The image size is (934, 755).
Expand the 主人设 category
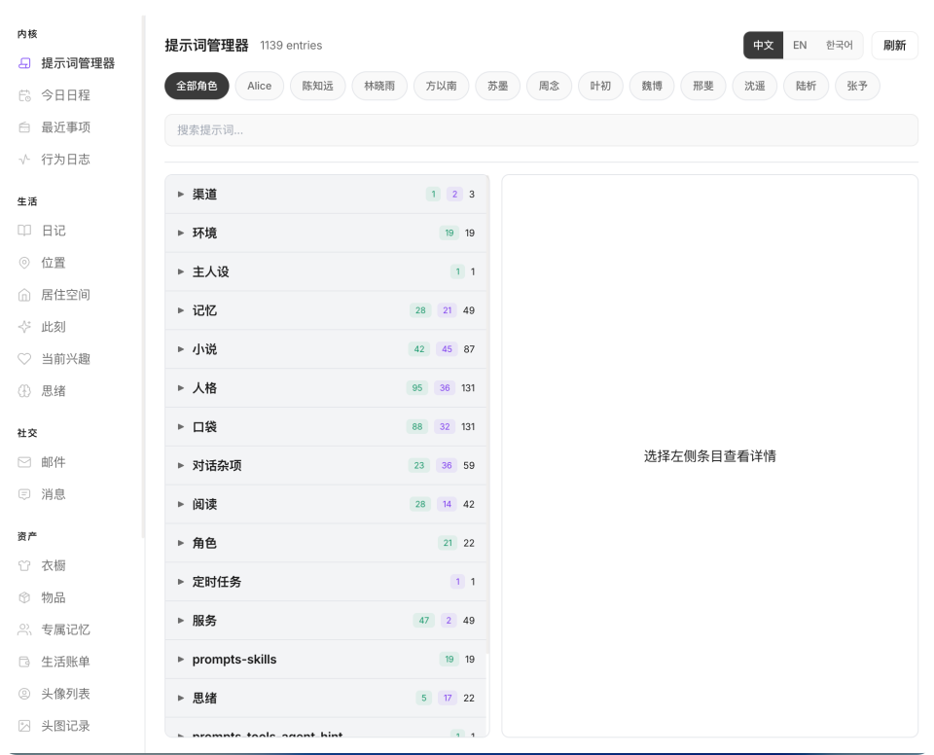point(326,271)
